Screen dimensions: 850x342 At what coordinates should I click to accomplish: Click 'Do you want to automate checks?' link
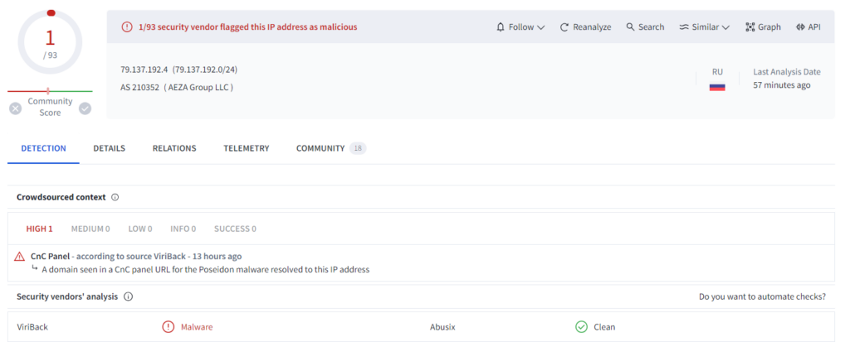click(762, 296)
